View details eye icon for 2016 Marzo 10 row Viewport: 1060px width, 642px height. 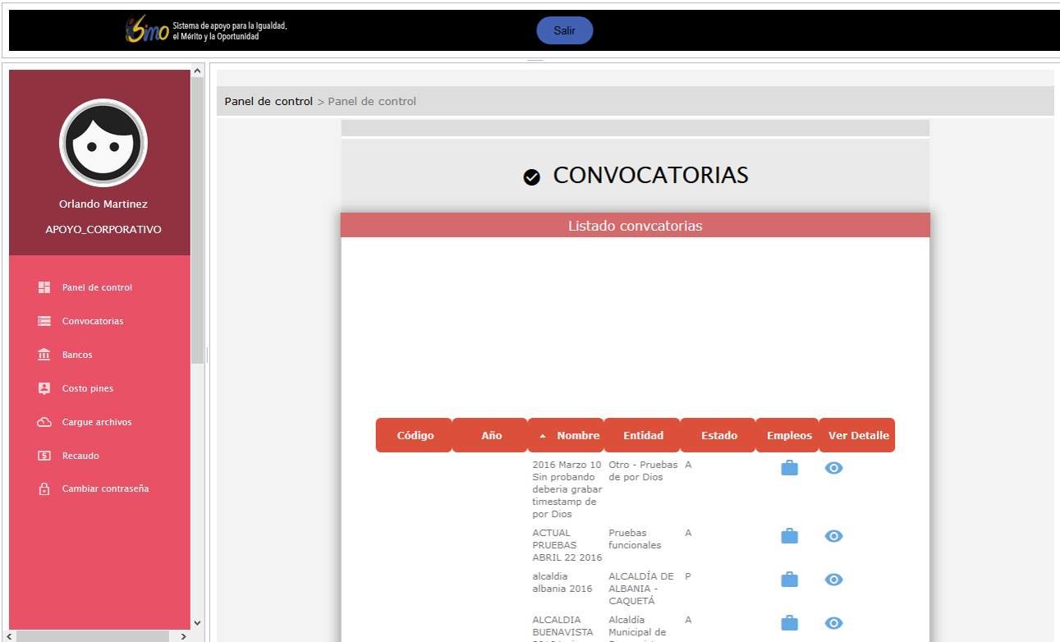point(833,468)
